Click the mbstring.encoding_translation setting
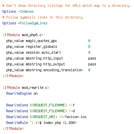 point(54,70)
